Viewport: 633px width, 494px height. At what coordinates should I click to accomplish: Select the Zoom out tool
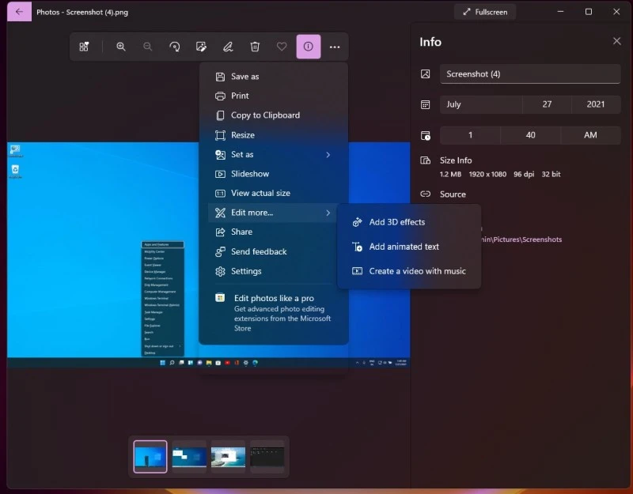147,47
